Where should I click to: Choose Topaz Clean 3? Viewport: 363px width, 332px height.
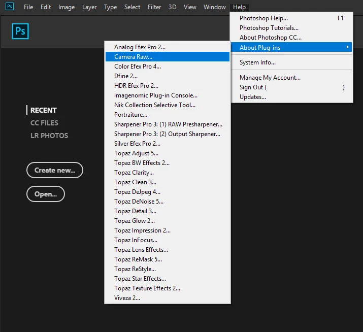coord(168,182)
